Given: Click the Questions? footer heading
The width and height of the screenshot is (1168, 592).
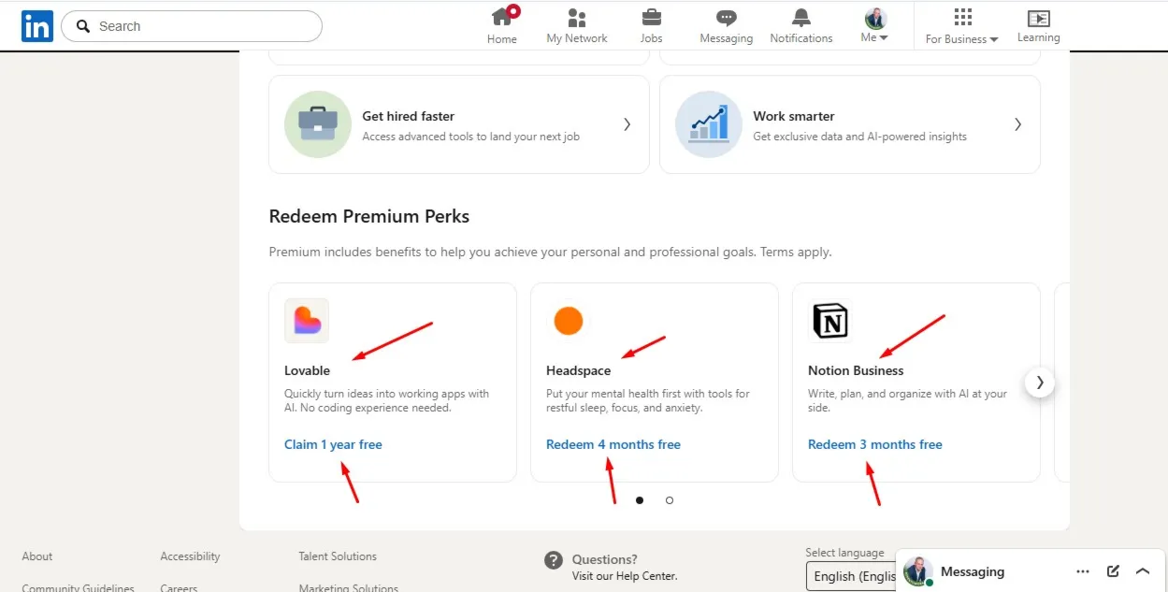Looking at the screenshot, I should coord(605,559).
